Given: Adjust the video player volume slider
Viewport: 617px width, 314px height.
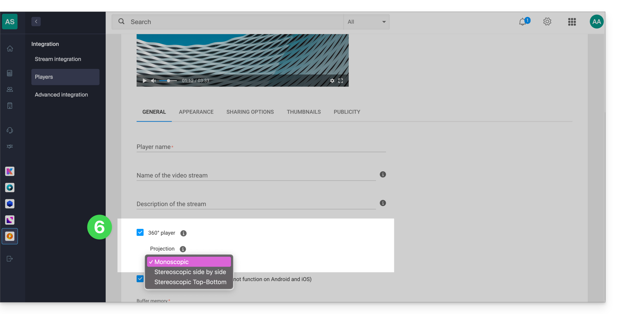Looking at the screenshot, I should (168, 81).
